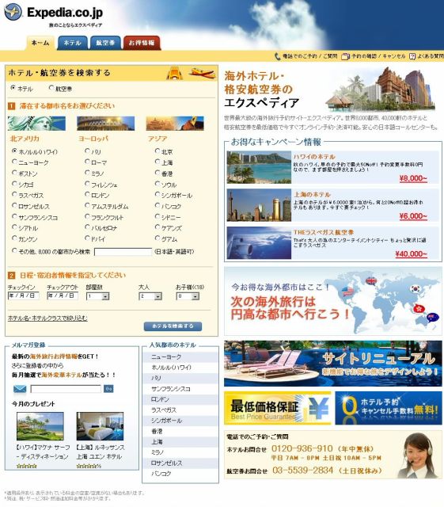The image size is (444, 507).
Task: Click the question mark icon for よくある質問
Action: click(x=412, y=56)
